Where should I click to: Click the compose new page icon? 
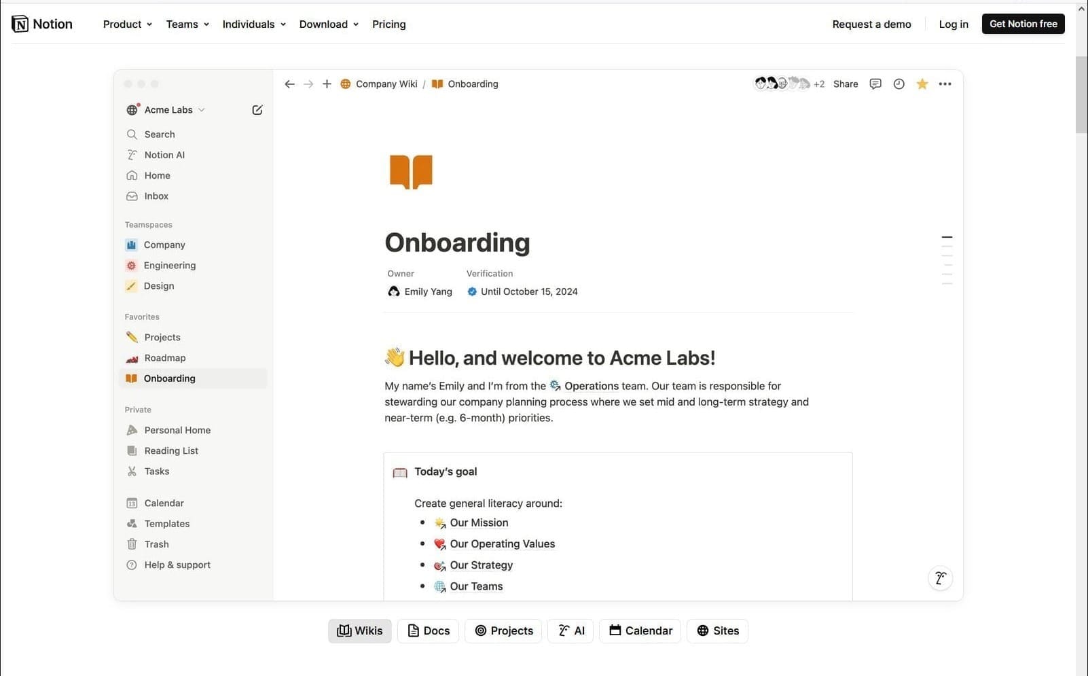257,110
